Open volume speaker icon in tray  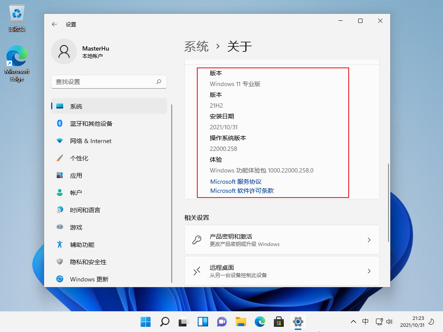tap(389, 322)
